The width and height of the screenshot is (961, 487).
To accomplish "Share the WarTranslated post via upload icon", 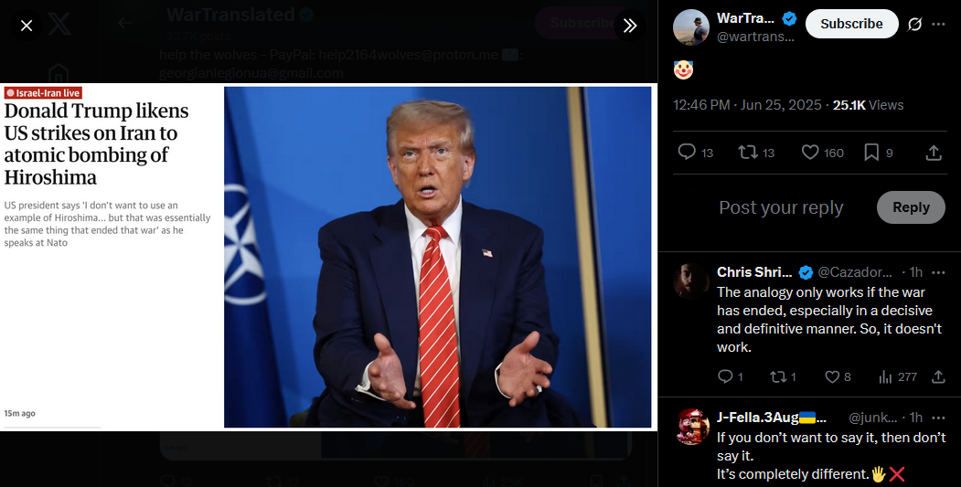I will click(934, 152).
